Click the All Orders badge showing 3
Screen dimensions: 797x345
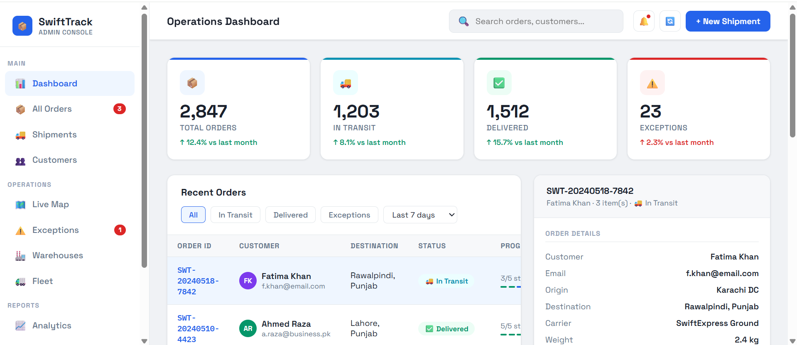(x=120, y=109)
